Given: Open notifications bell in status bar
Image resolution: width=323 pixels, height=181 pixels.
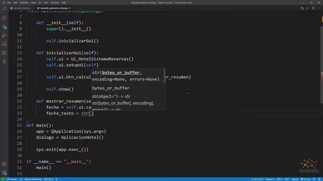Looking at the screenshot, I should tap(319, 179).
